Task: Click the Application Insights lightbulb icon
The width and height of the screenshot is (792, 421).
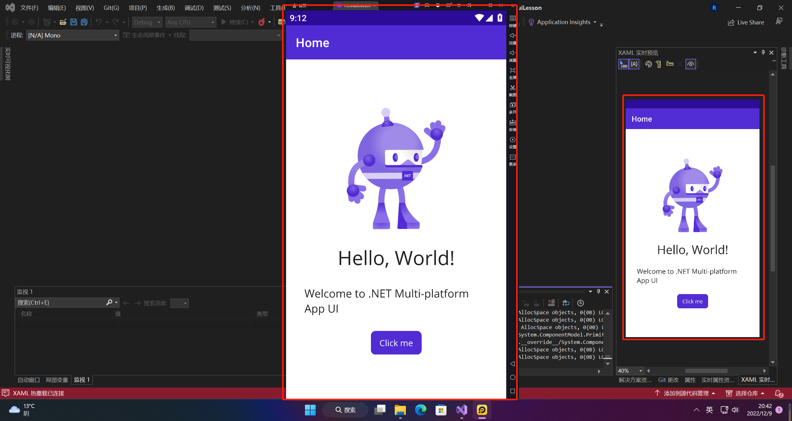Action: (x=531, y=22)
